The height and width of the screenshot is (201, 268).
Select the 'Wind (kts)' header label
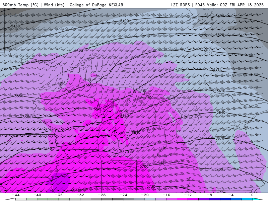click(x=54, y=5)
